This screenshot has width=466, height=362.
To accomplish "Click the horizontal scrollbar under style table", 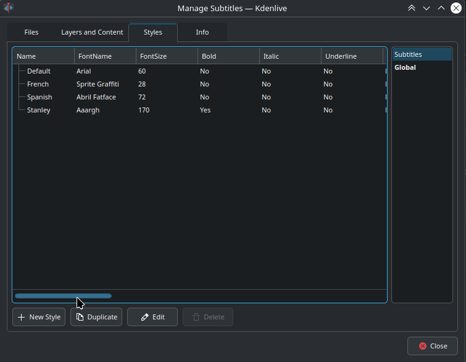I will 63,296.
